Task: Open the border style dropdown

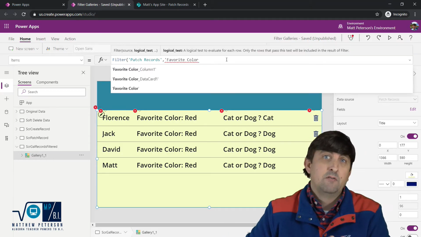Action: (384, 184)
